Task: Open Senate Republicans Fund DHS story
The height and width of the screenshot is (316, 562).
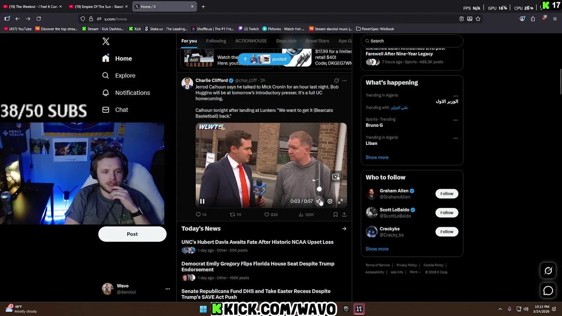Action: (x=256, y=294)
